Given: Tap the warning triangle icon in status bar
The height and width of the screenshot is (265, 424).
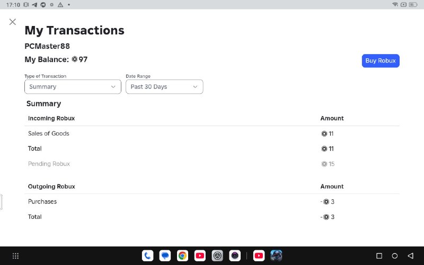Looking at the screenshot, I should point(60,5).
